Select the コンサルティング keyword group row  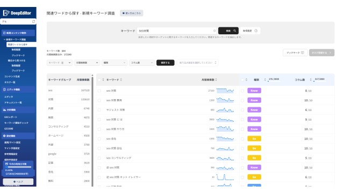click(69, 127)
